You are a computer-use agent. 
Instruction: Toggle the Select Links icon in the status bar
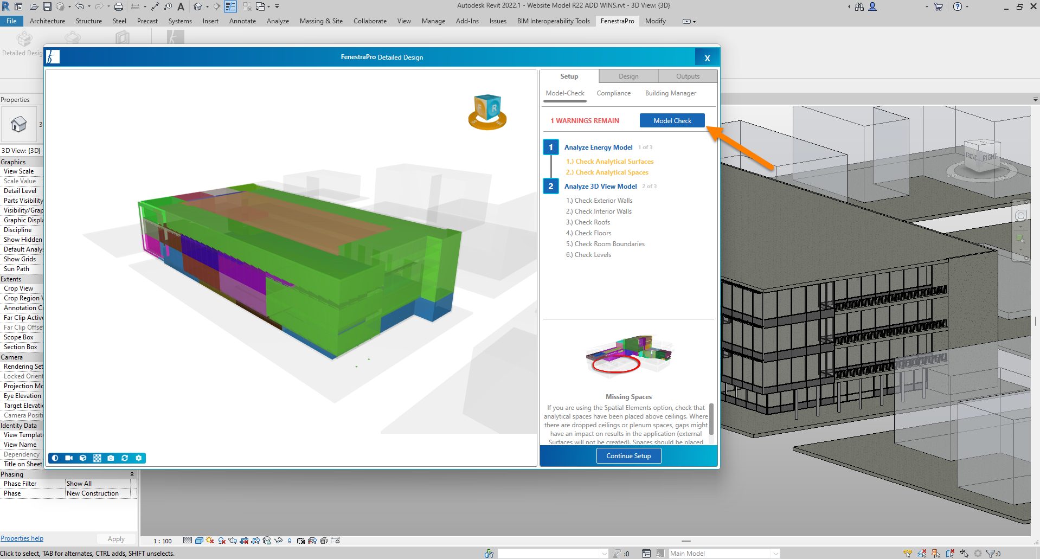click(908, 554)
